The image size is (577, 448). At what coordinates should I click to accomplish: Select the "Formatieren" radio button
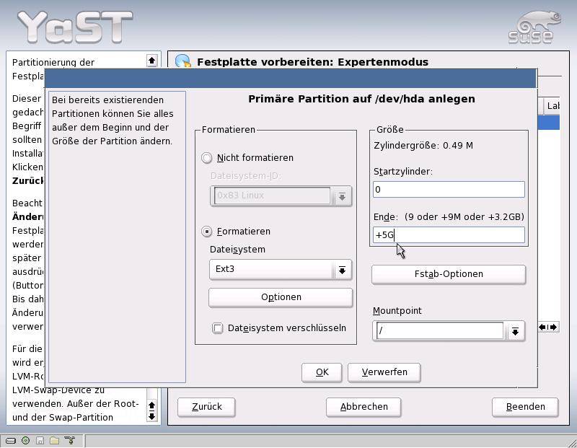[x=207, y=232]
